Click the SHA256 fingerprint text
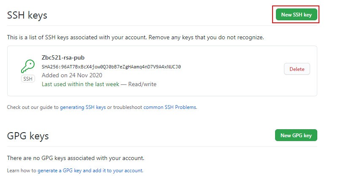 [x=111, y=67]
